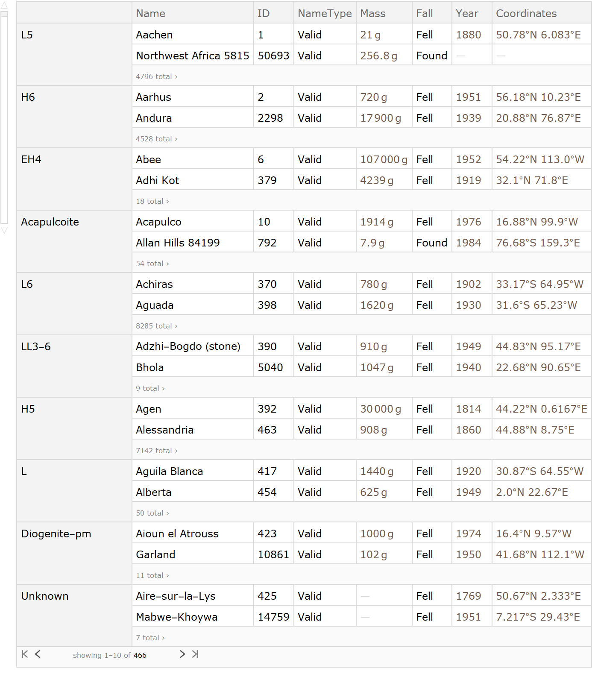Show all 7 total Unknown entries
Screen dimensions: 592x680
pyautogui.click(x=150, y=638)
